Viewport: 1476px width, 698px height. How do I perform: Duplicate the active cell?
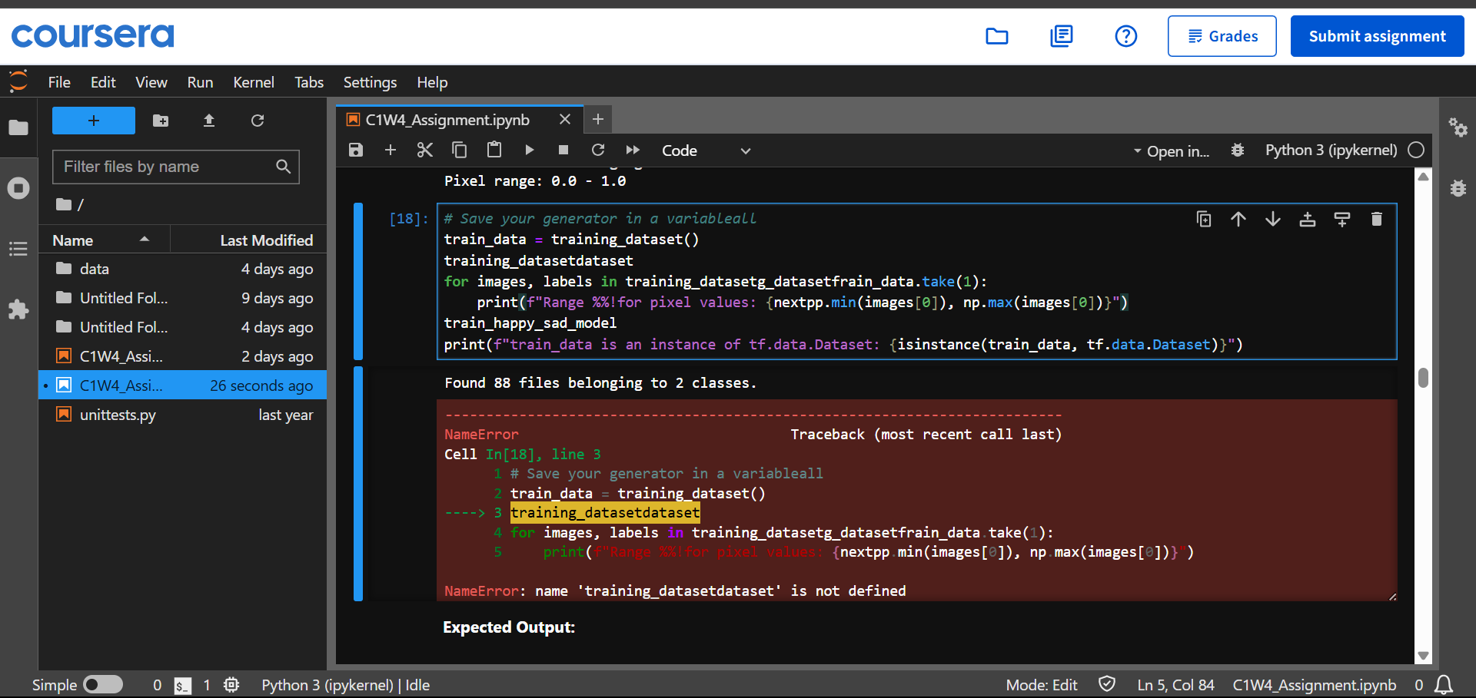[x=1204, y=220]
